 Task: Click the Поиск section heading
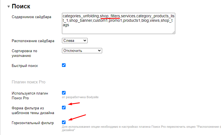(21, 6)
